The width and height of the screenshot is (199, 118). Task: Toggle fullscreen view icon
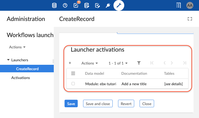tap(190, 19)
